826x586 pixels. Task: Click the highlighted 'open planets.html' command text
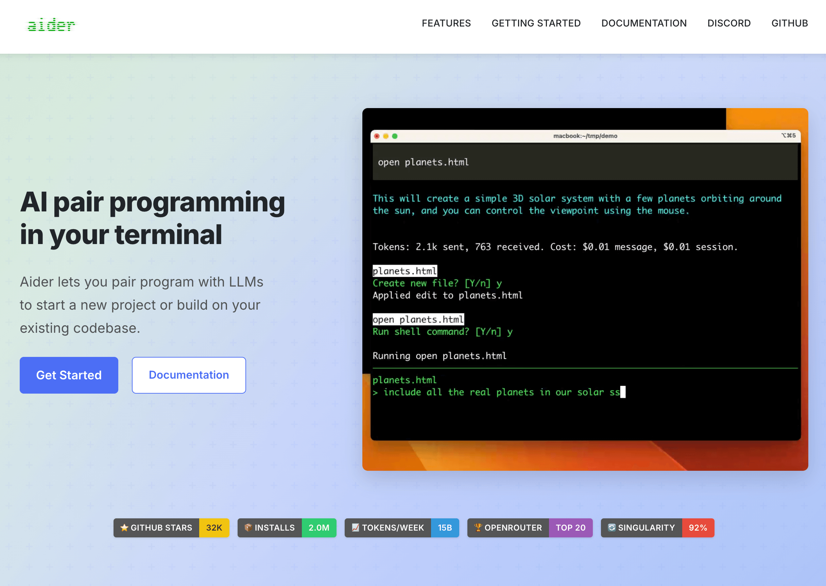tap(418, 319)
